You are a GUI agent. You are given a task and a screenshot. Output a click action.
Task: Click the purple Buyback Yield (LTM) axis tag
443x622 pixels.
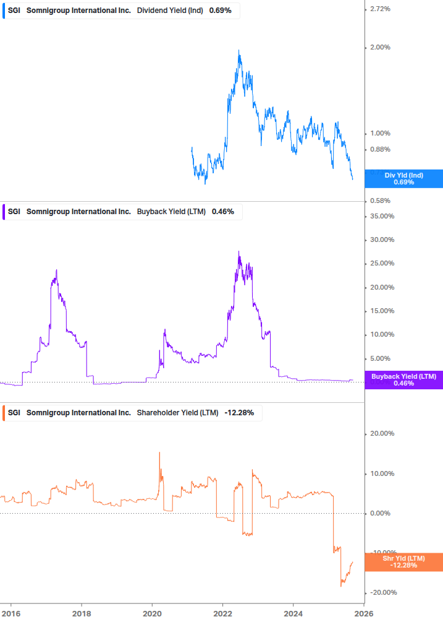point(403,380)
